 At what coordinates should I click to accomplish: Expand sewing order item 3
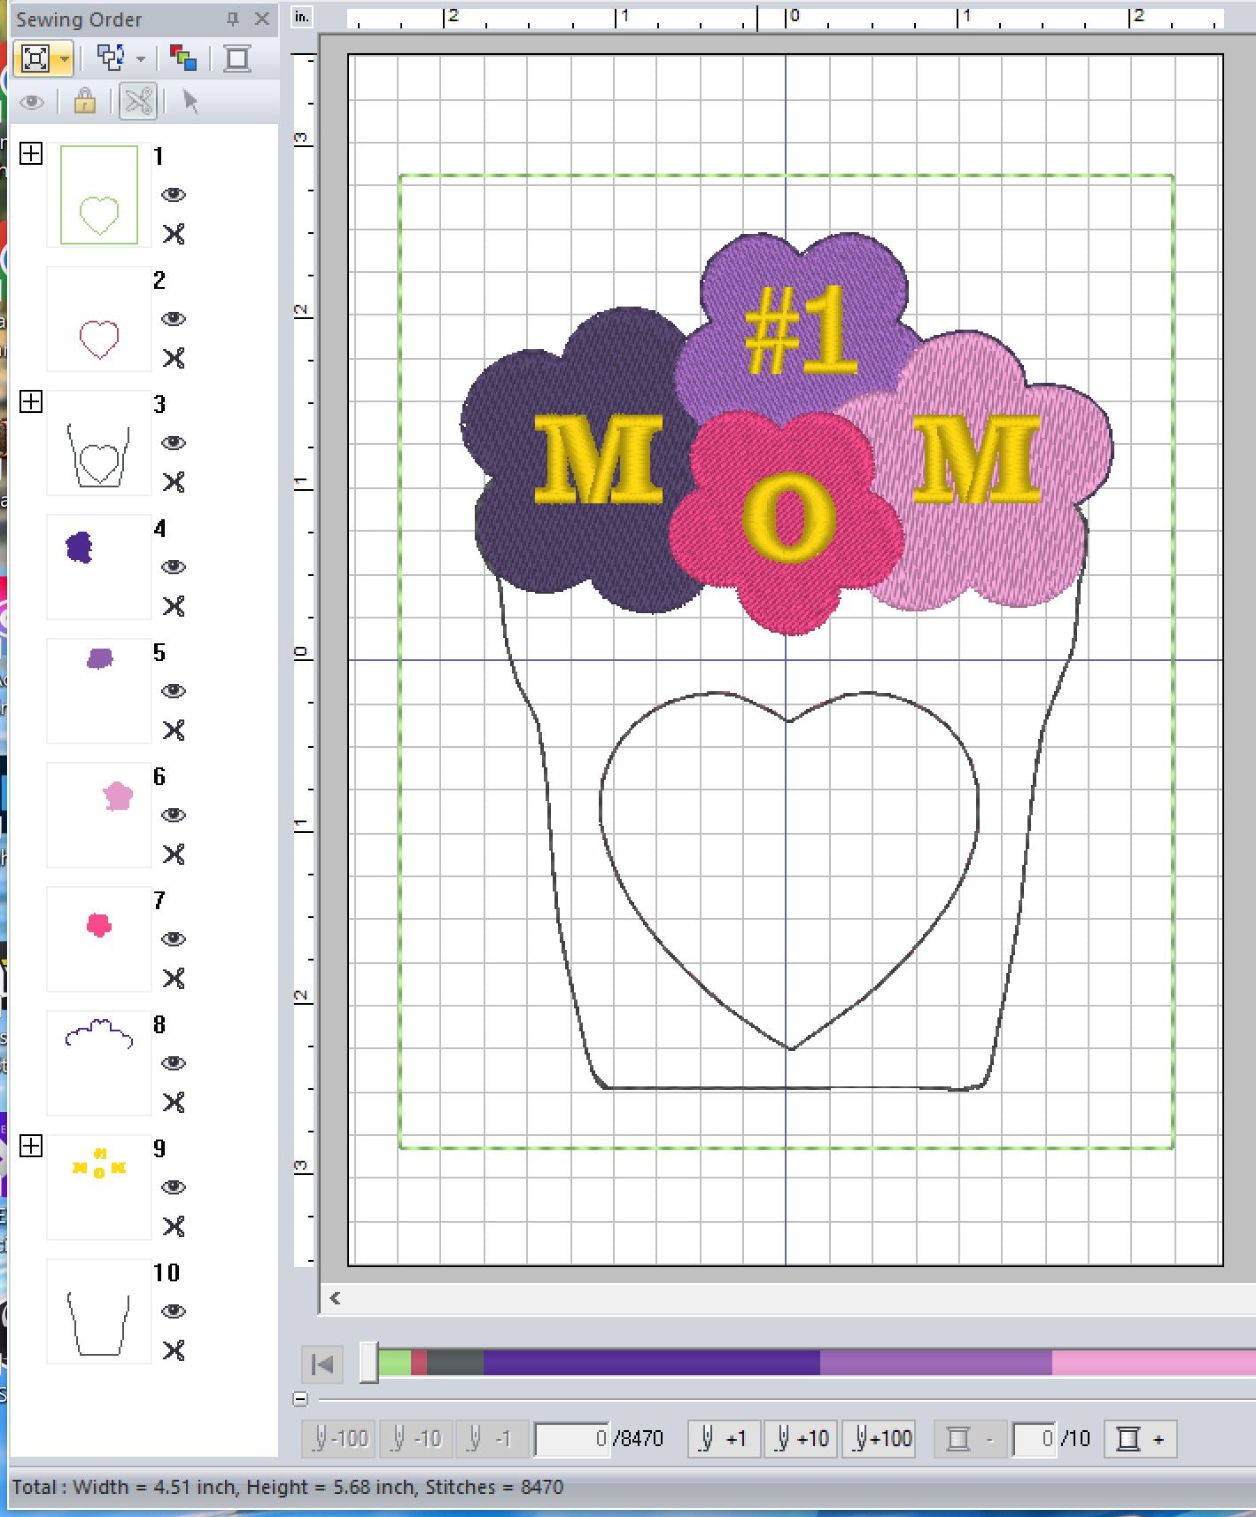pyautogui.click(x=31, y=401)
